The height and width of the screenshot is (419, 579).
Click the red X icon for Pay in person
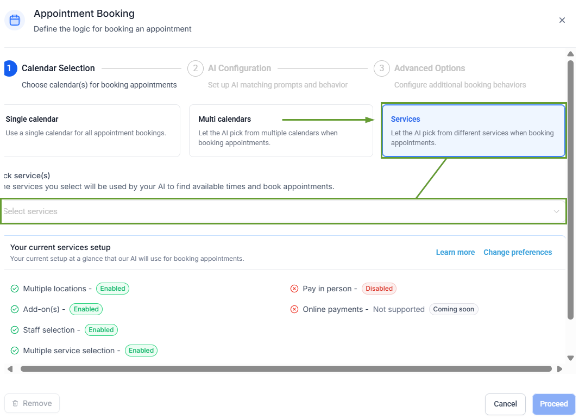[294, 289]
